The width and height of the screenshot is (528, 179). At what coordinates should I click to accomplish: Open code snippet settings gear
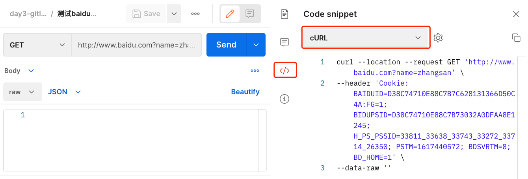point(438,38)
